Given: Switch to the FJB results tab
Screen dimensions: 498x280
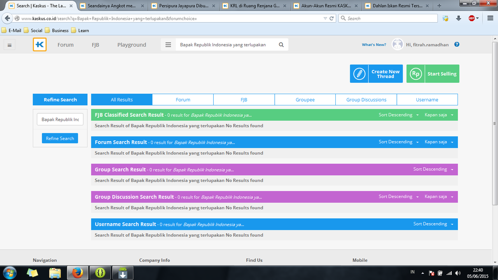Looking at the screenshot, I should point(244,100).
